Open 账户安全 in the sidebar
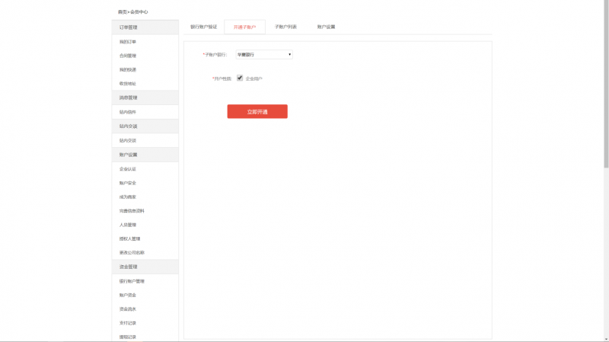This screenshot has width=609, height=342. (x=128, y=183)
